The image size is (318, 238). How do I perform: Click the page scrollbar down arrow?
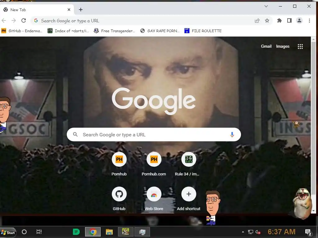pos(314,211)
